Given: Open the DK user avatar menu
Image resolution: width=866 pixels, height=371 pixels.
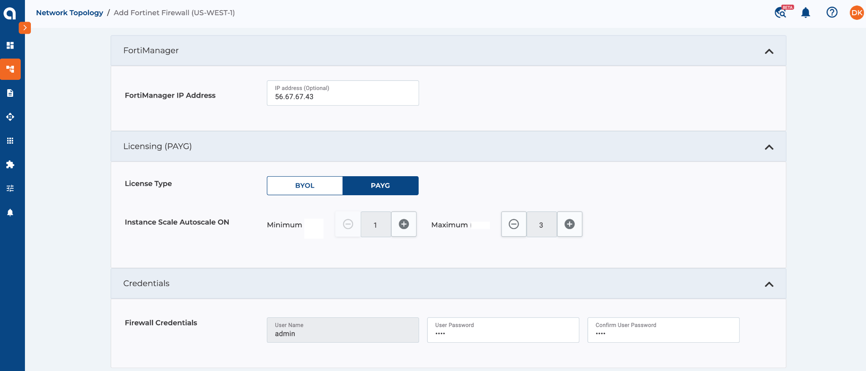Looking at the screenshot, I should pyautogui.click(x=857, y=13).
